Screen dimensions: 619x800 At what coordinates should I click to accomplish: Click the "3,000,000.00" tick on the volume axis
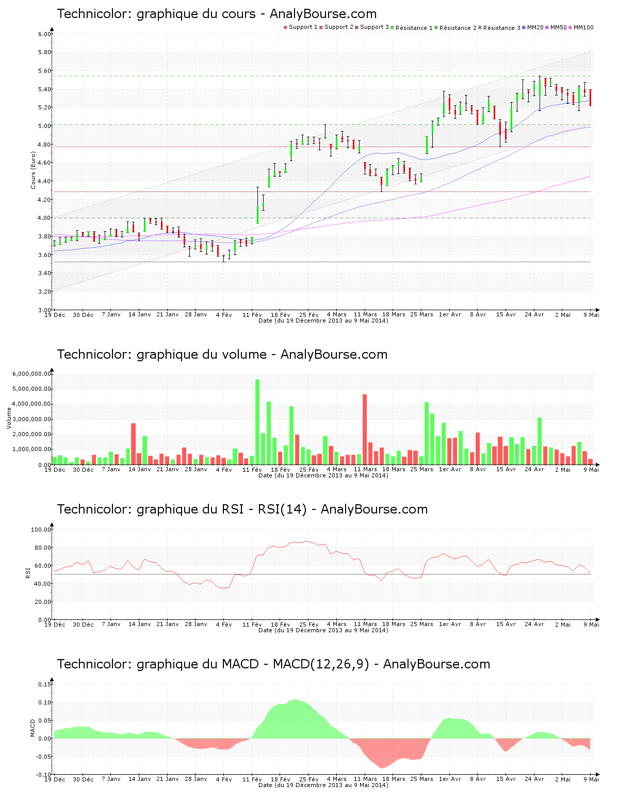point(32,420)
